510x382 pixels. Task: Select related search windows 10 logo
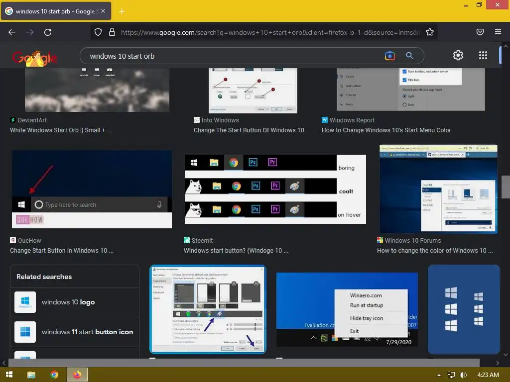[x=75, y=302]
